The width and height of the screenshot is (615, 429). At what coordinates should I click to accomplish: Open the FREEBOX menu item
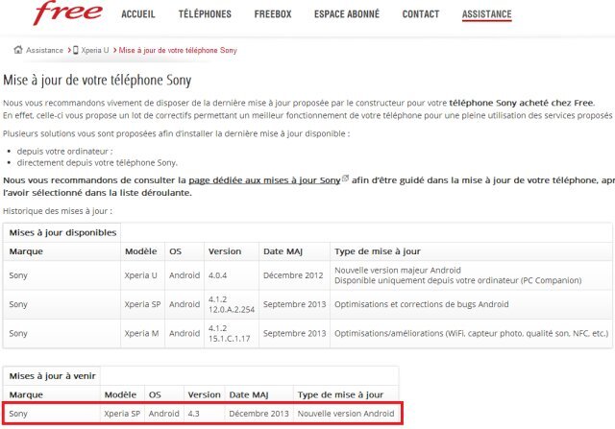coord(271,15)
